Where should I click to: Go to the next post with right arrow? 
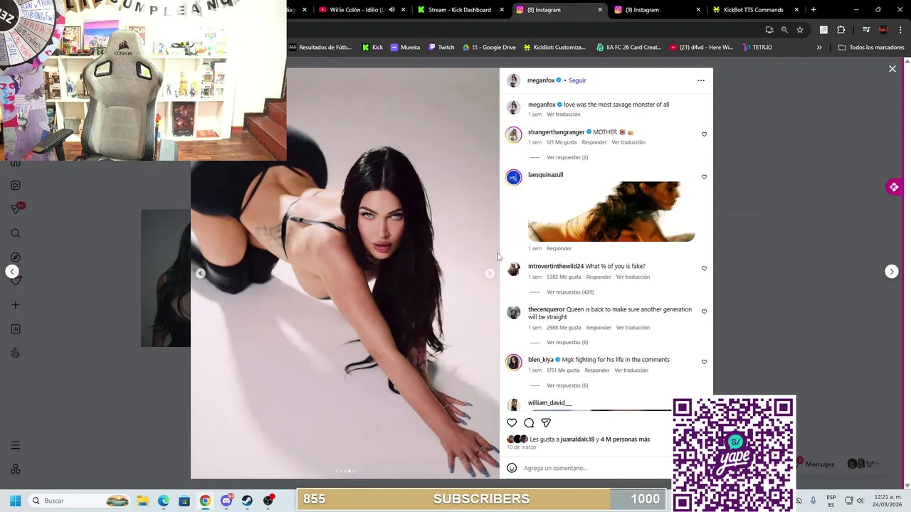892,272
